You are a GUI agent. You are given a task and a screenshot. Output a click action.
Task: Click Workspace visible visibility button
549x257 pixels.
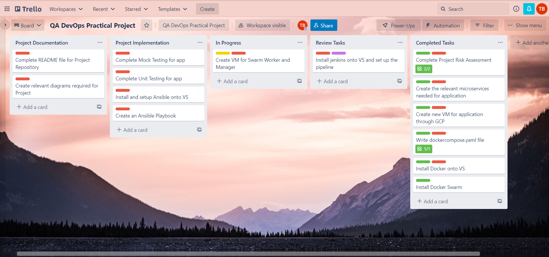coord(262,25)
